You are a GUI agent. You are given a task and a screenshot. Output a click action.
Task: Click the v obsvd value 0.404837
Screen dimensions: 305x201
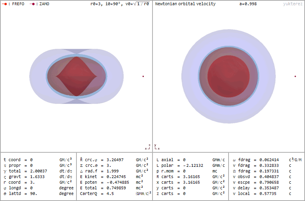point(269,177)
